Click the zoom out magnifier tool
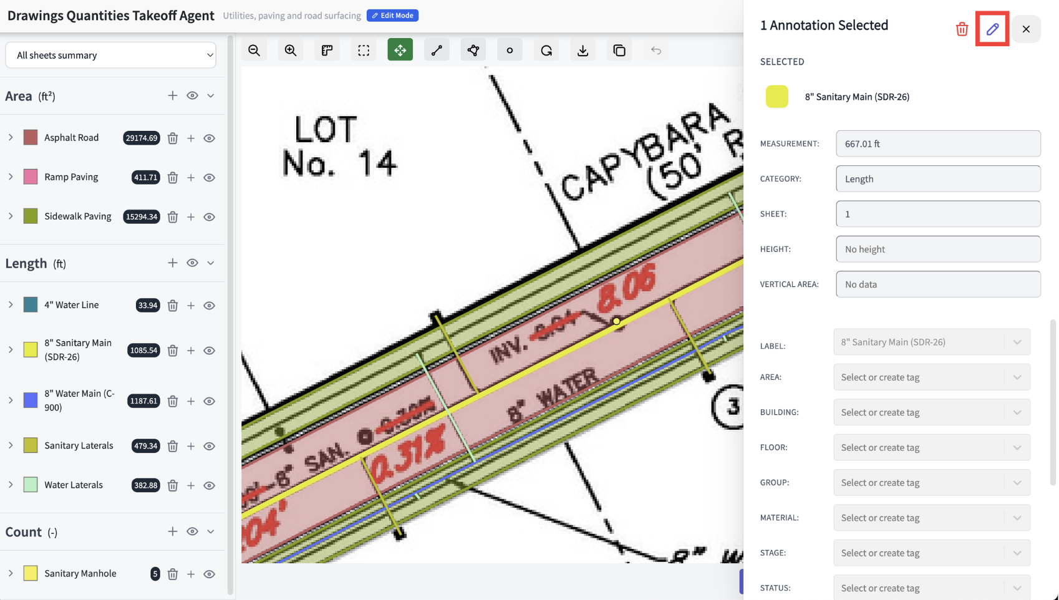Viewport: 1059px width, 600px height. (x=254, y=51)
